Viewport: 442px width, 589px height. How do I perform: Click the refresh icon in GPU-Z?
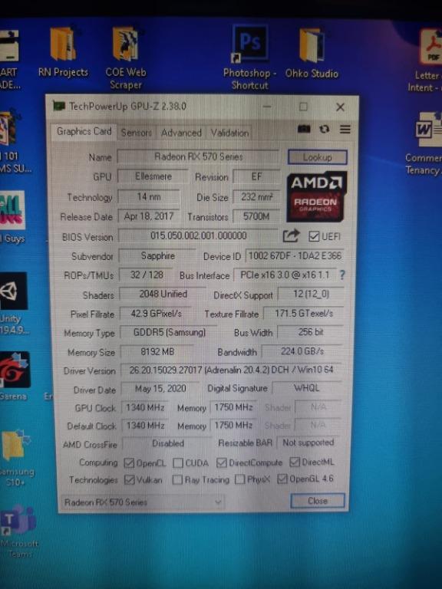click(325, 129)
